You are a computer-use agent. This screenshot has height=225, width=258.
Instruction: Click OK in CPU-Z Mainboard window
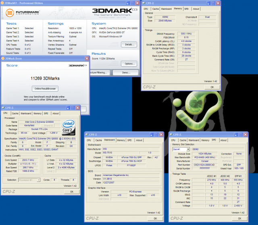pos(155,219)
